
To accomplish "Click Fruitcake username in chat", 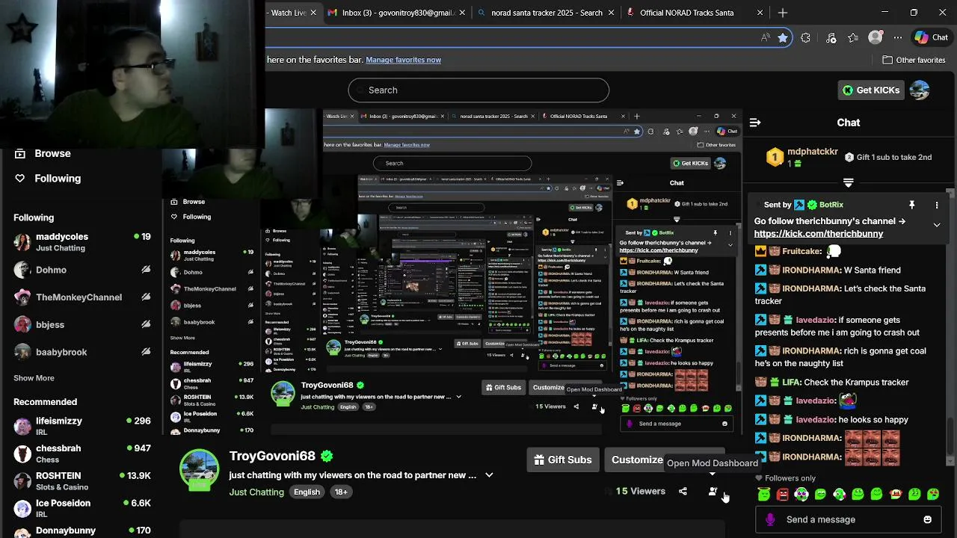I will point(802,252).
